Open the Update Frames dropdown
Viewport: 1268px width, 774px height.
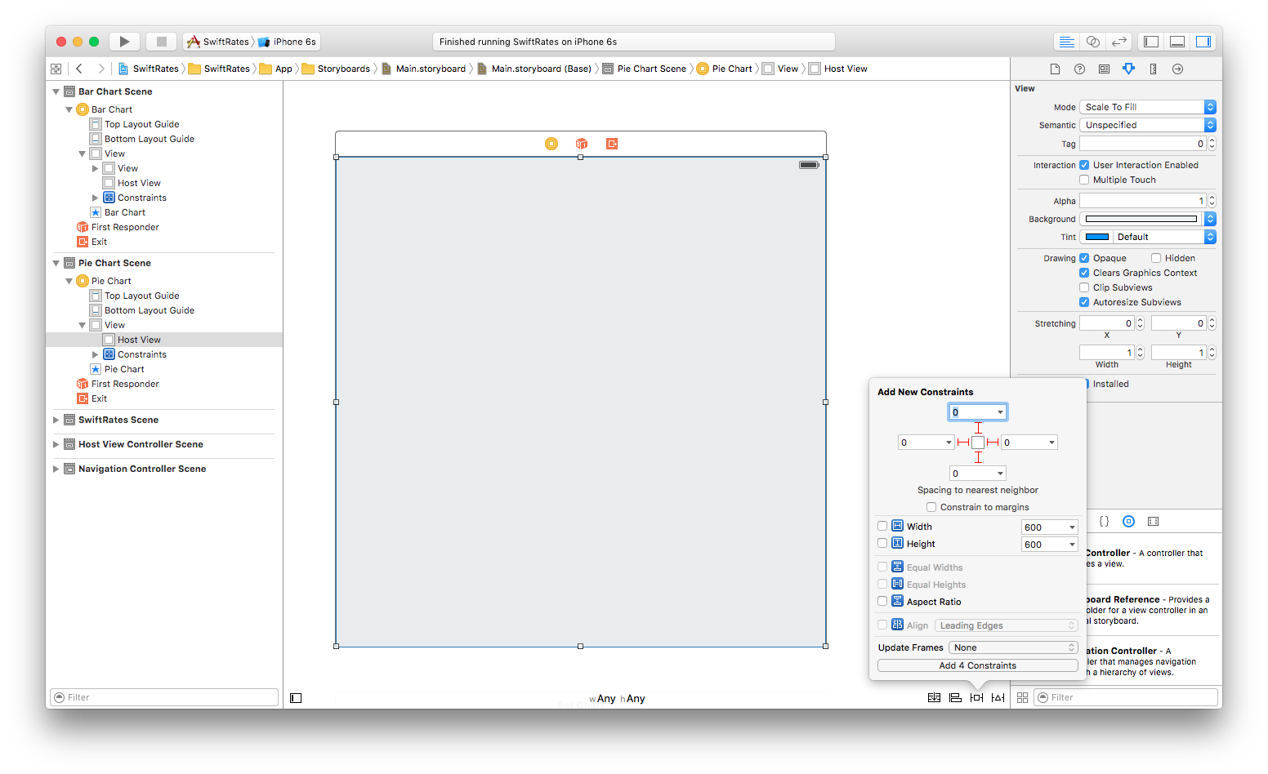pos(1012,647)
